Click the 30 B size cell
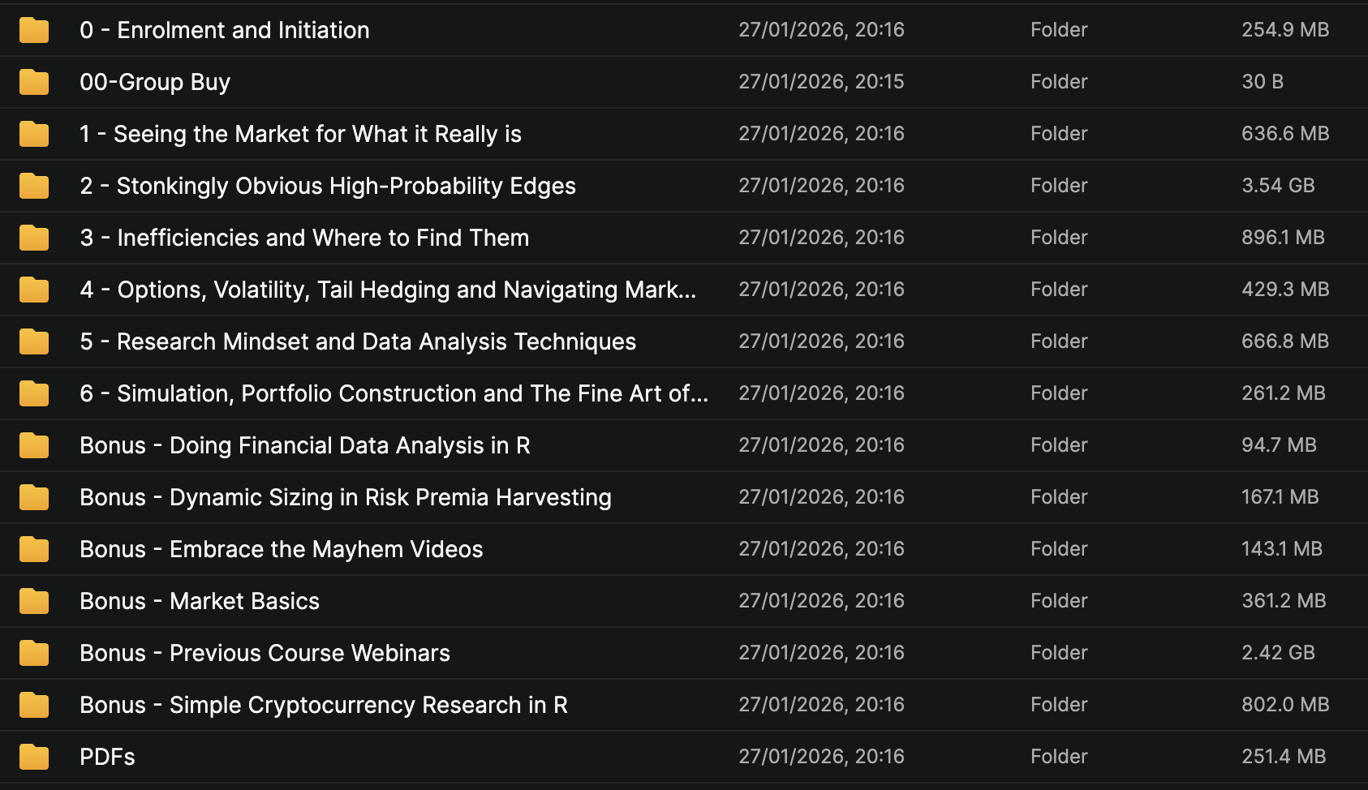Screen dimensions: 1368x790 coord(1263,82)
